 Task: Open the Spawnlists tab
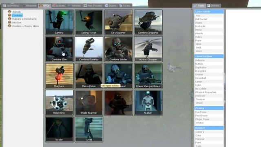(x=11, y=6)
